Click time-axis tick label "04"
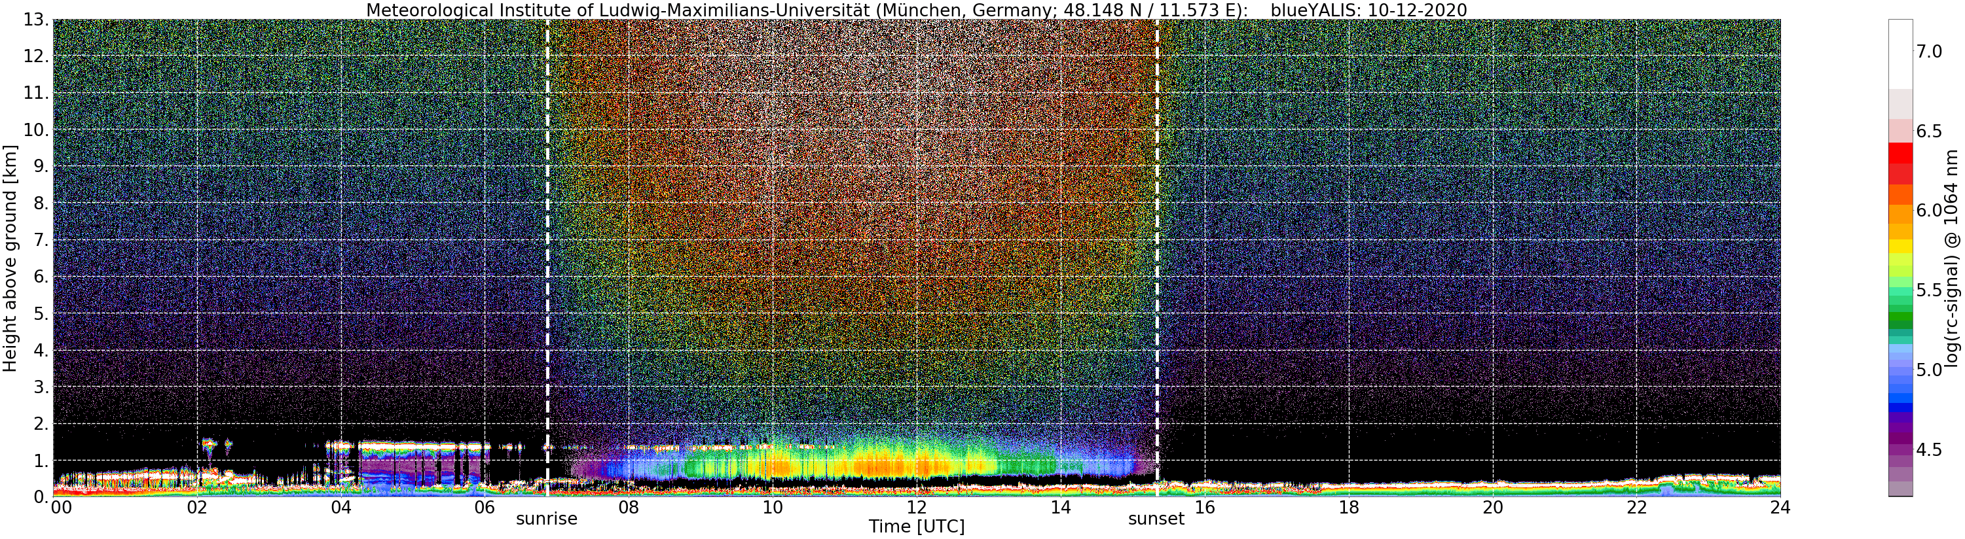Screen dimensions: 1965x539 (x=341, y=508)
